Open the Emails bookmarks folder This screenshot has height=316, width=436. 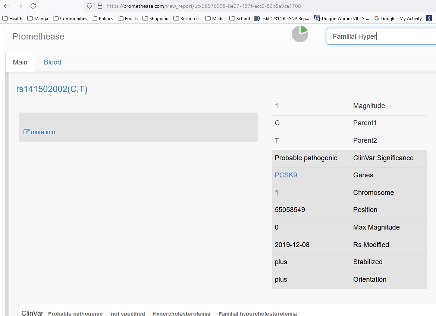point(128,18)
